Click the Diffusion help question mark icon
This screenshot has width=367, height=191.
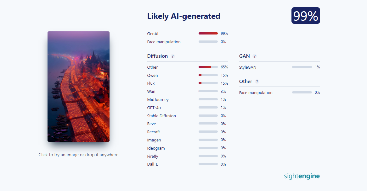pyautogui.click(x=172, y=56)
